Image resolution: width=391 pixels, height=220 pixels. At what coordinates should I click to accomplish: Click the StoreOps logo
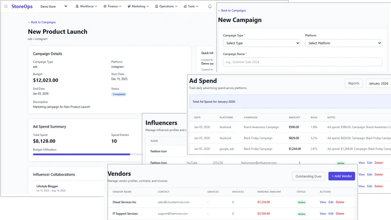coord(22,6)
